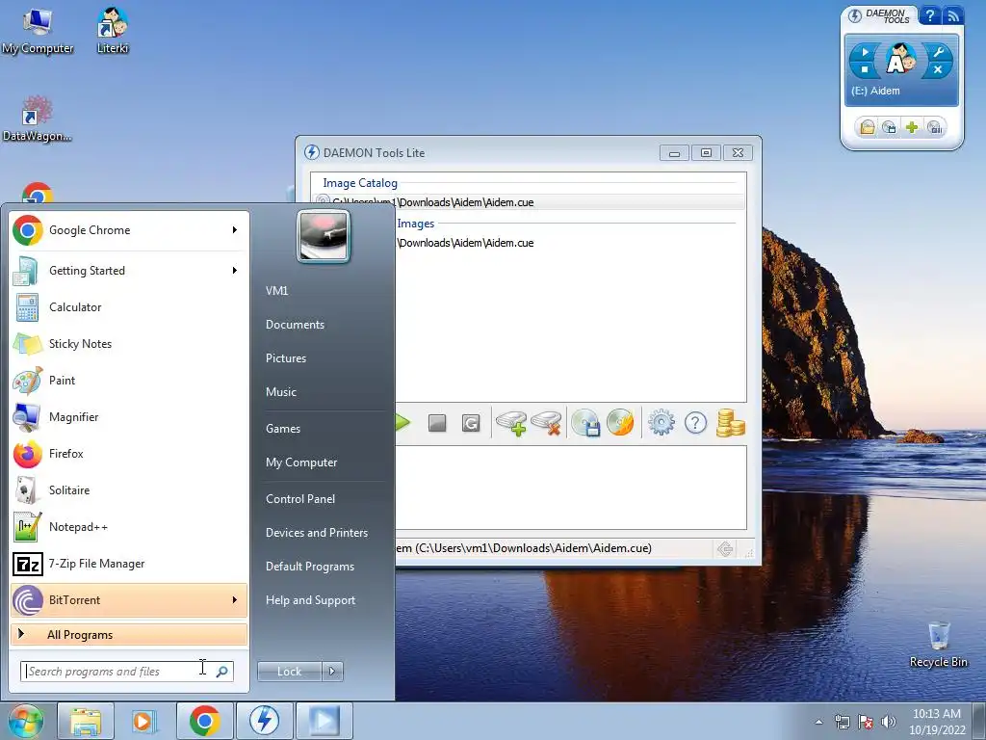Click the play button in DAEMON Tools gadget
The image size is (986, 740).
[866, 52]
